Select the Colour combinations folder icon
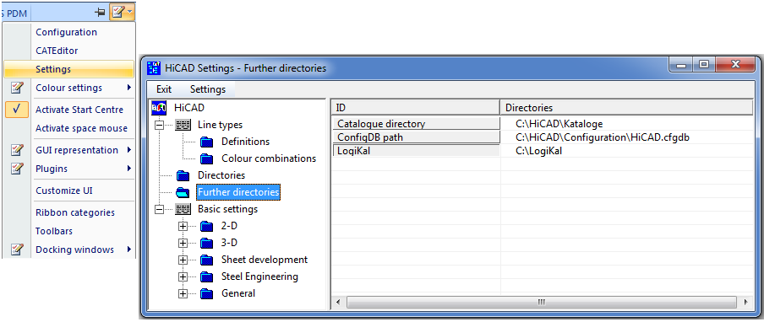Image resolution: width=764 pixels, height=322 pixels. pos(207,158)
